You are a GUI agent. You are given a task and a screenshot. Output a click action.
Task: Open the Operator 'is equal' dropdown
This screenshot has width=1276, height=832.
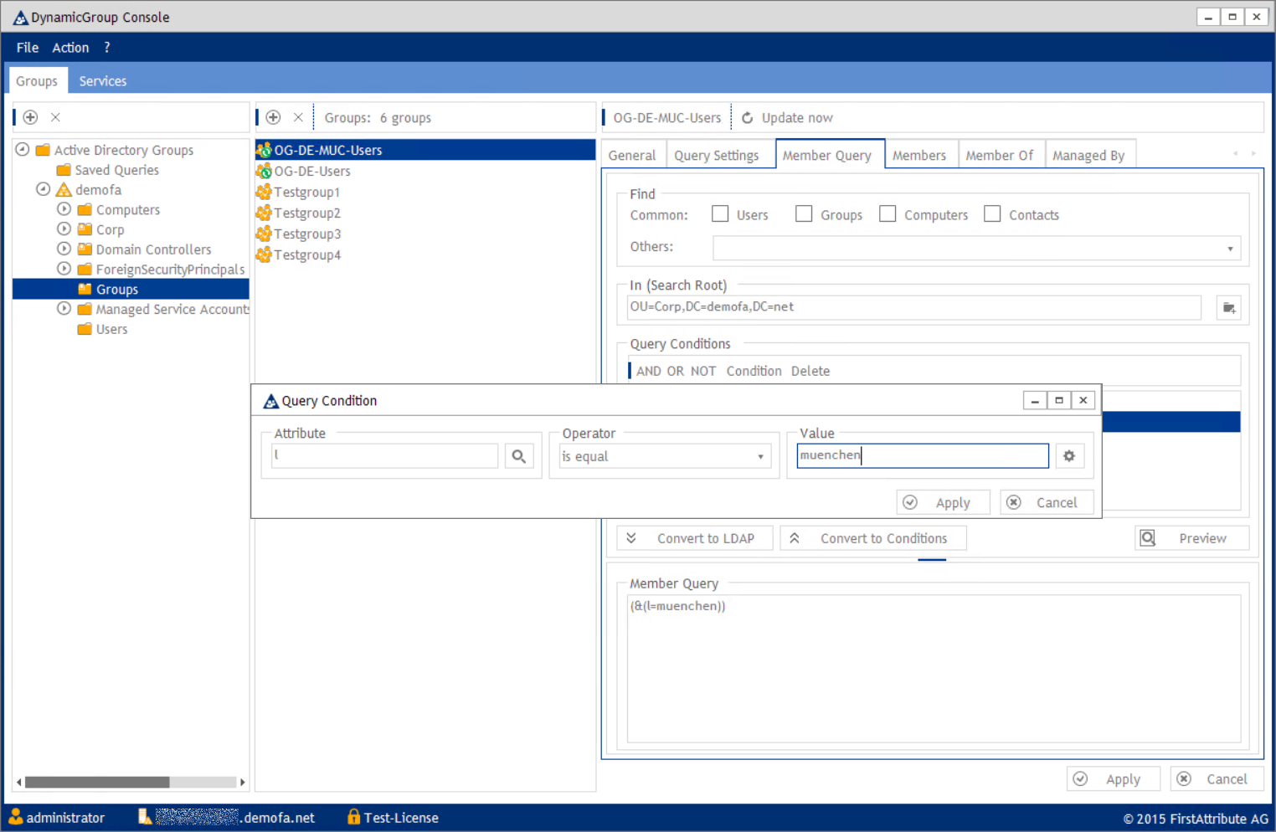point(760,457)
